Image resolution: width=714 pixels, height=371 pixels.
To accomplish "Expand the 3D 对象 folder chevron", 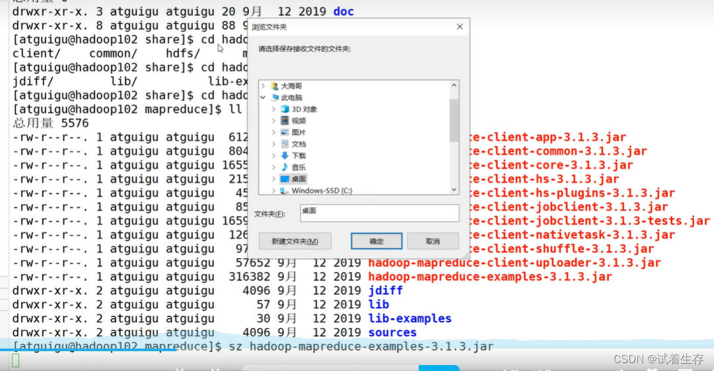I will coord(273,109).
